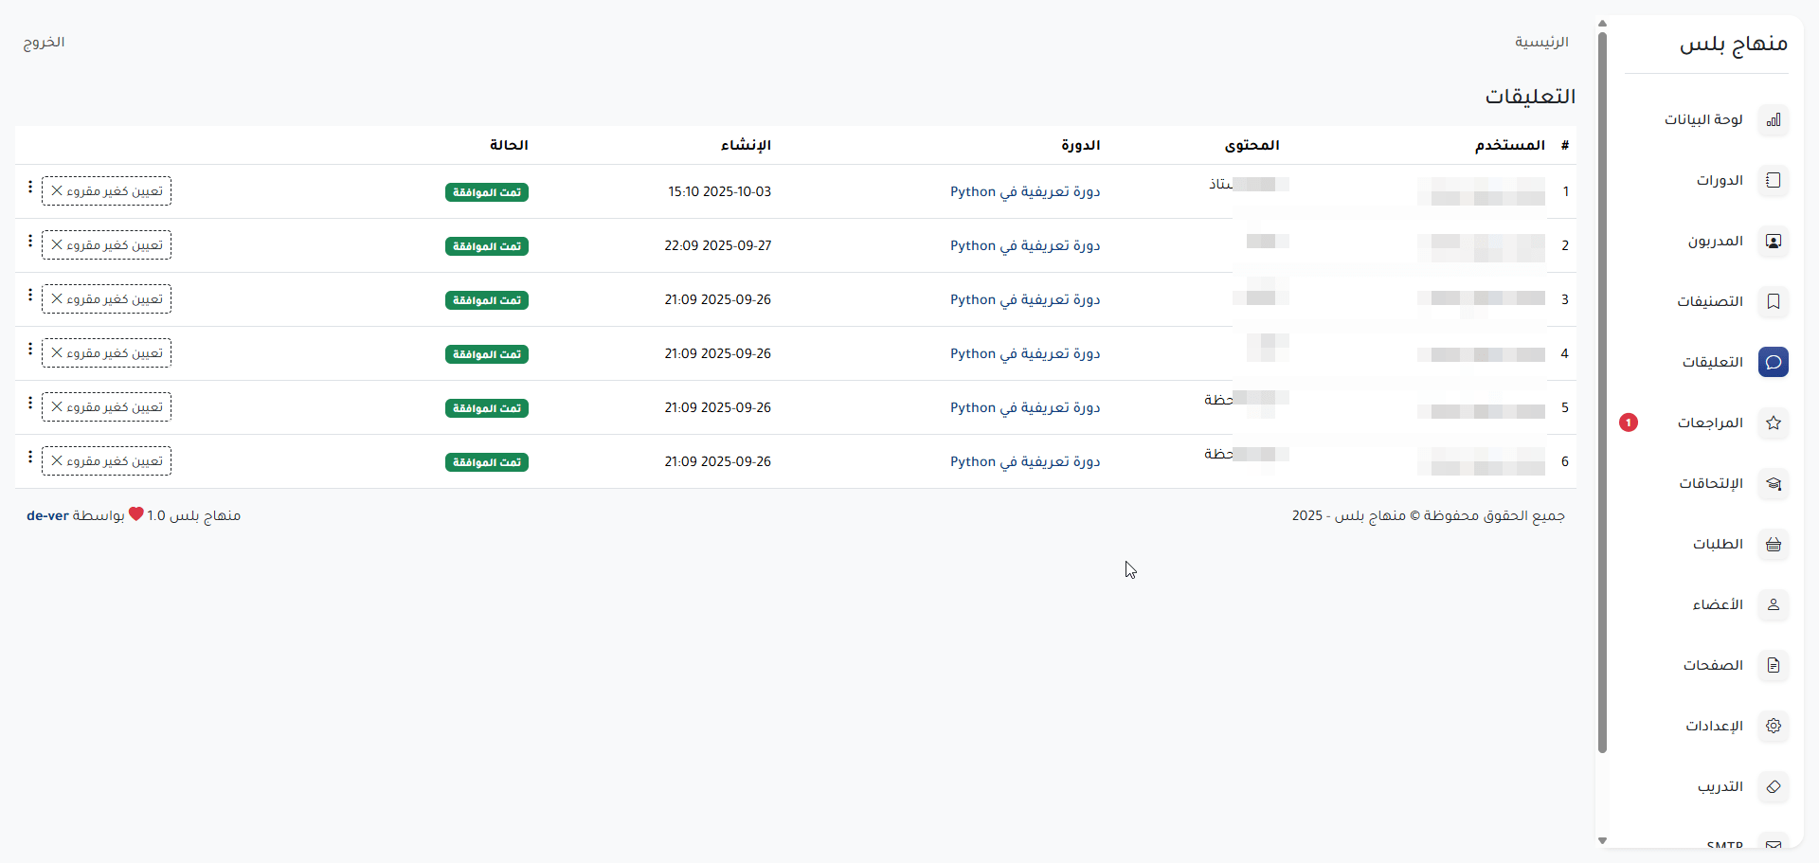Click the logout (الخروج) link
The height and width of the screenshot is (863, 1819).
[44, 42]
